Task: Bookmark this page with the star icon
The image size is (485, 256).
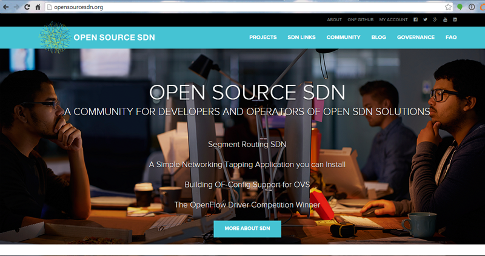Action: 448,7
